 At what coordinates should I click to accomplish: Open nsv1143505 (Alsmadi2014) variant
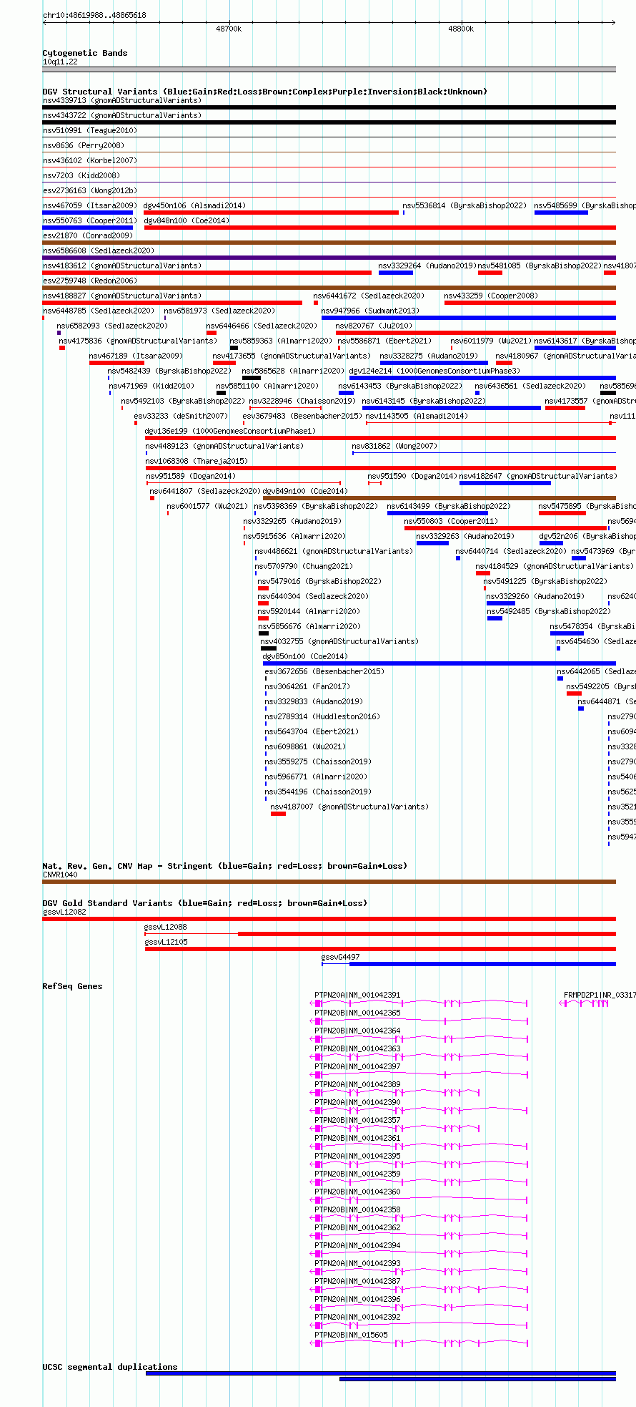coord(417,416)
